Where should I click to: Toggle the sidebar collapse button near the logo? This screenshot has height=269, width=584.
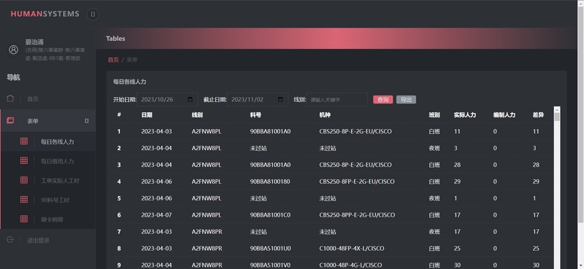click(x=93, y=14)
